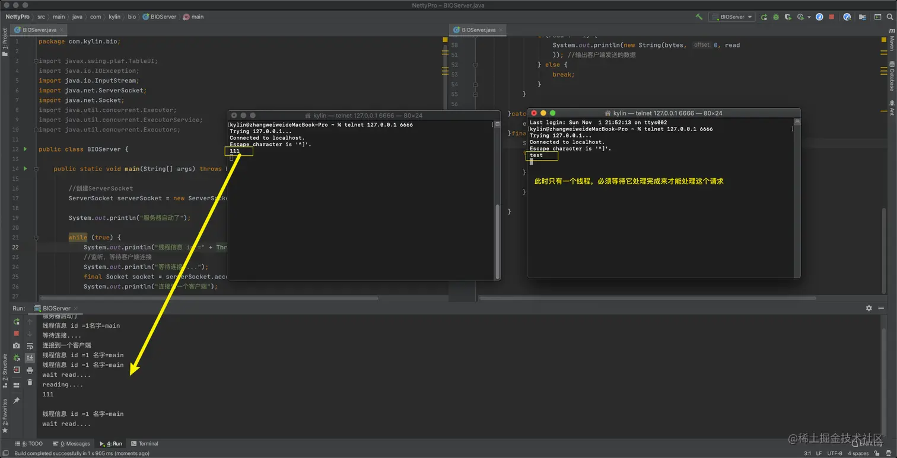Collapse the imports fold marker at line 3
Screen dimensions: 897x458
tap(35, 61)
